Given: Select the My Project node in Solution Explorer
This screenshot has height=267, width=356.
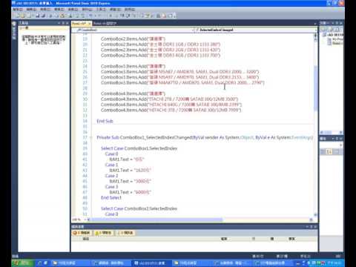Looking at the screenshot, I should point(336,39).
